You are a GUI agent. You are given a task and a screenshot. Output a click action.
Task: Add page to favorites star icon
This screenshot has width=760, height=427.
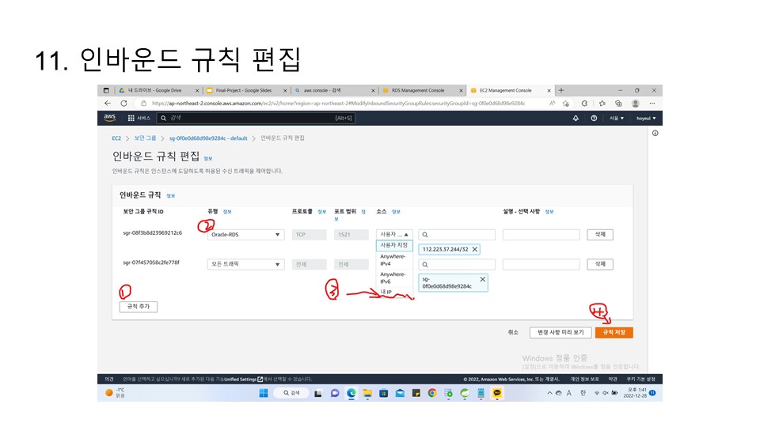click(565, 103)
